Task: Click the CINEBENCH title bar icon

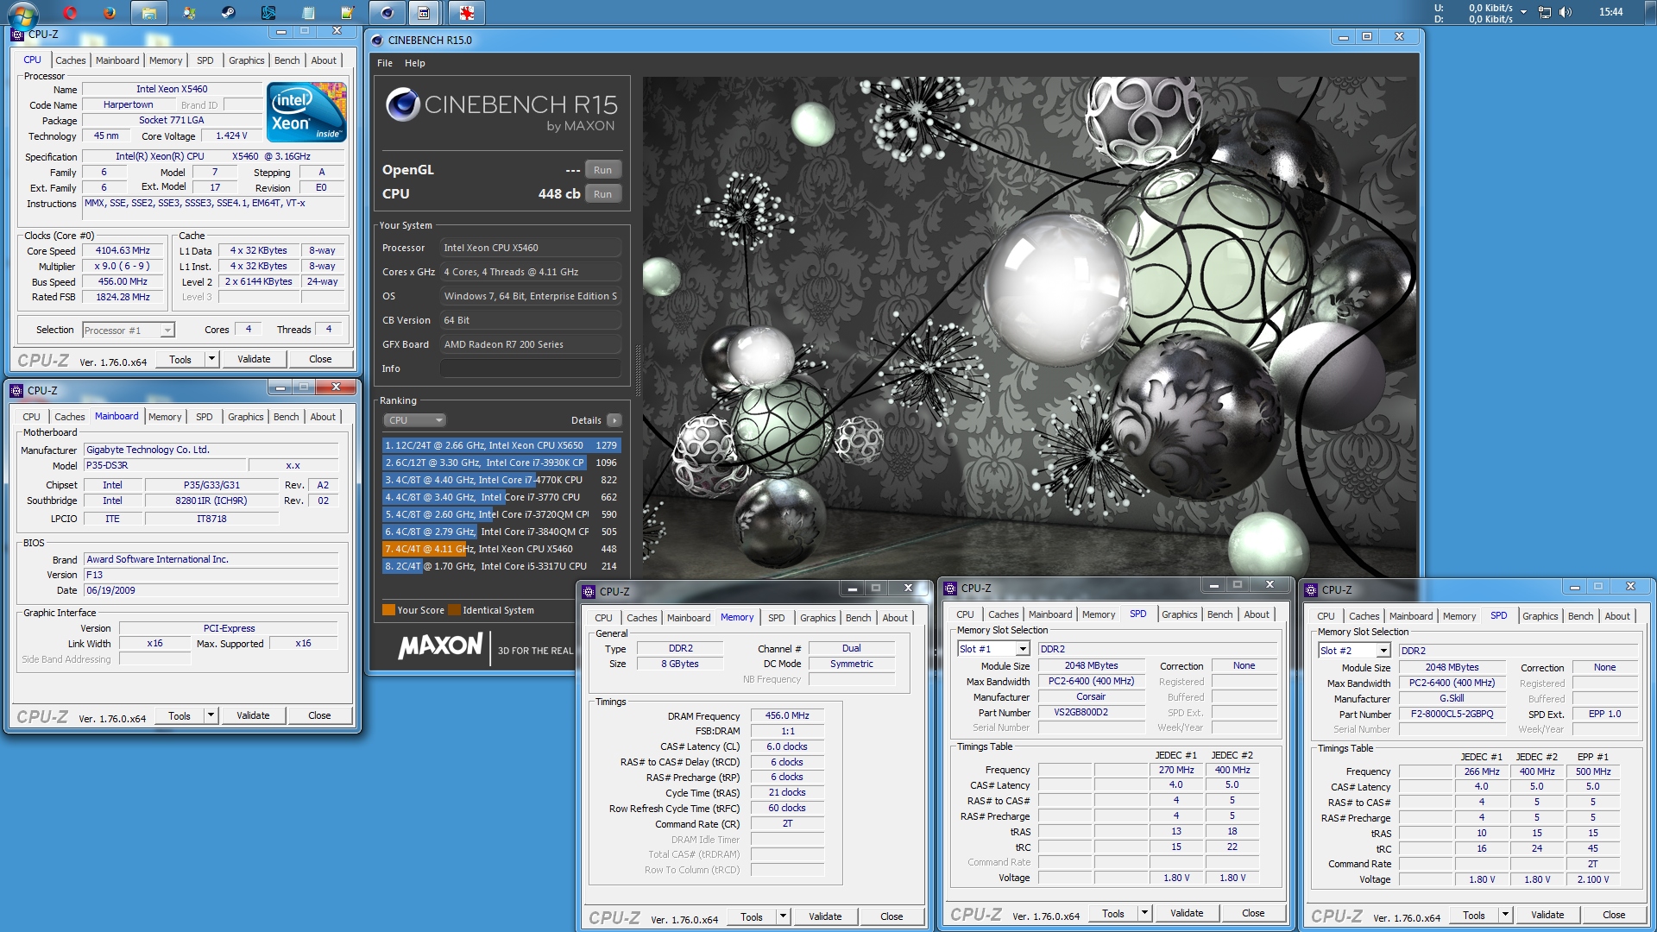Action: [x=376, y=40]
